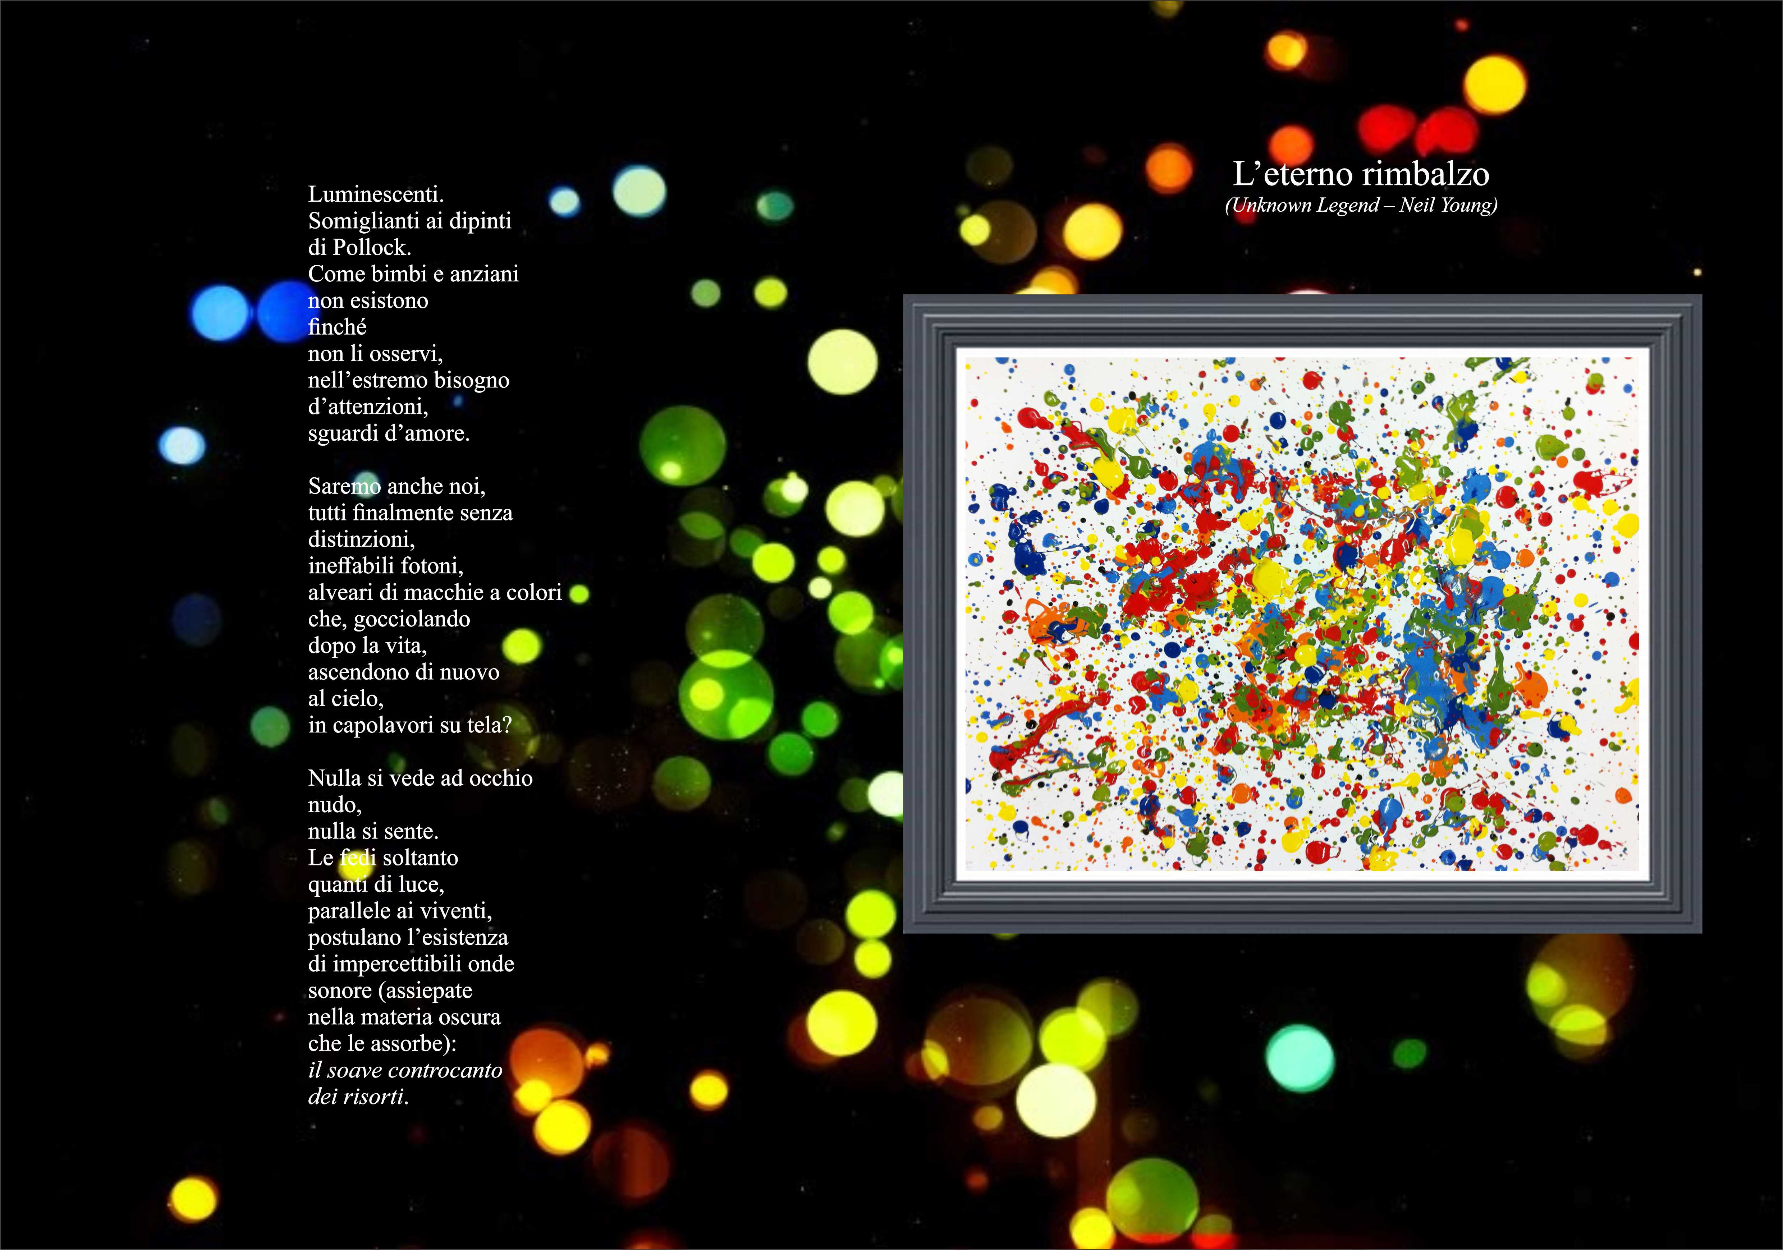This screenshot has width=1783, height=1250.
Task: Click the line "Saremo anche noi,"
Action: coord(396,487)
